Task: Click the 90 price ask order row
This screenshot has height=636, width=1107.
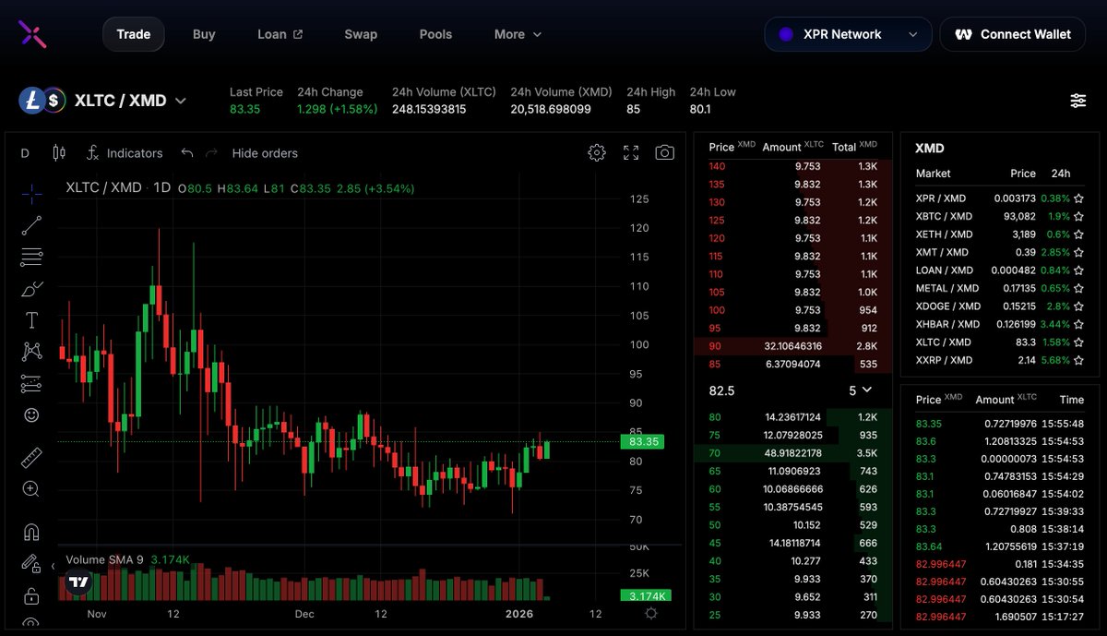Action: tap(793, 346)
